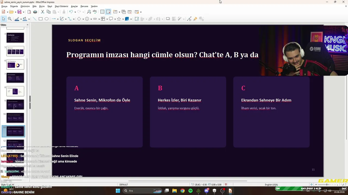
Task: Select the Ellipse drawing tool
Action: (46, 19)
